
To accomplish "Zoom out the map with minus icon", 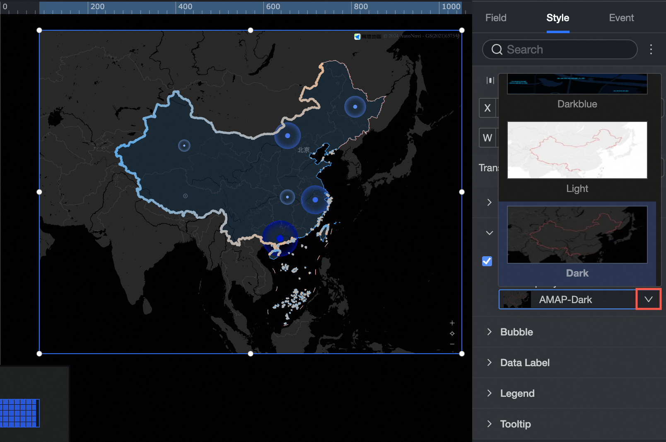I will (452, 344).
